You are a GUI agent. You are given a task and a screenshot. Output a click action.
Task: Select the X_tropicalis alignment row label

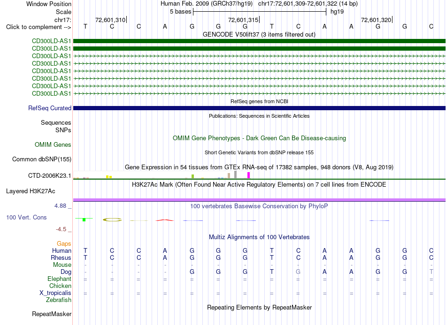point(55,293)
